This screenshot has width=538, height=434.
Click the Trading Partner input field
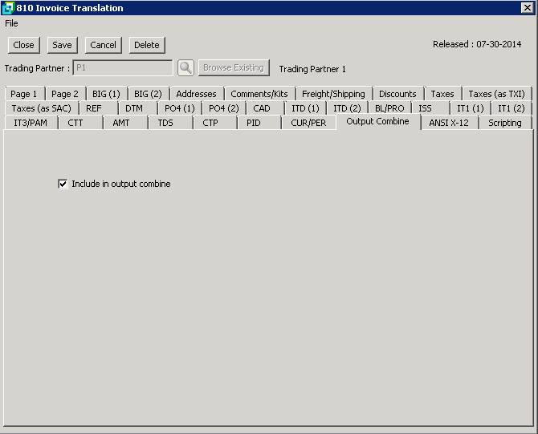[122, 68]
